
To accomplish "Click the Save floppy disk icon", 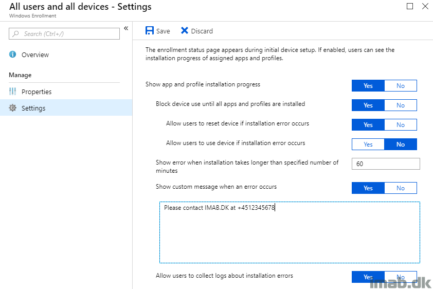I will 150,30.
